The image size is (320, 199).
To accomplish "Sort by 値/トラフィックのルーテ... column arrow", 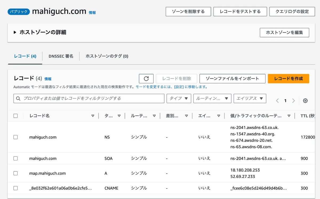I will click(289, 116).
